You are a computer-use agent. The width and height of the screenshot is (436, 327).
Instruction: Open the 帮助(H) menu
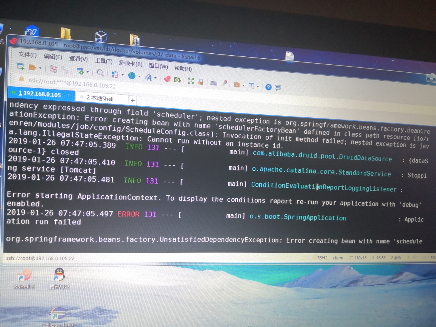pyautogui.click(x=183, y=68)
